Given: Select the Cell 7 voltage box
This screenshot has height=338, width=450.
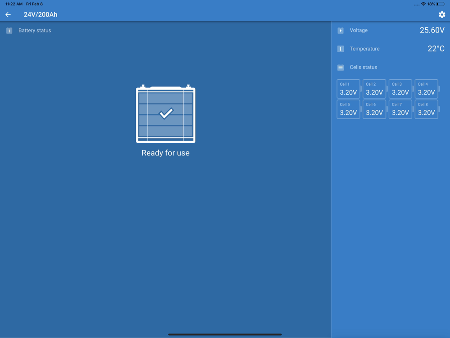Looking at the screenshot, I should pyautogui.click(x=400, y=109).
